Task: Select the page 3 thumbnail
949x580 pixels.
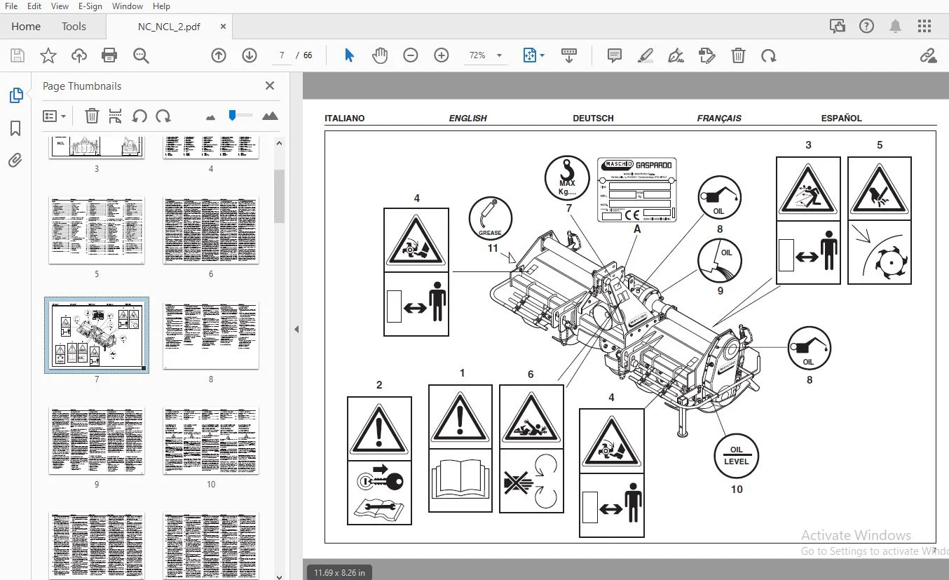Action: [97, 147]
